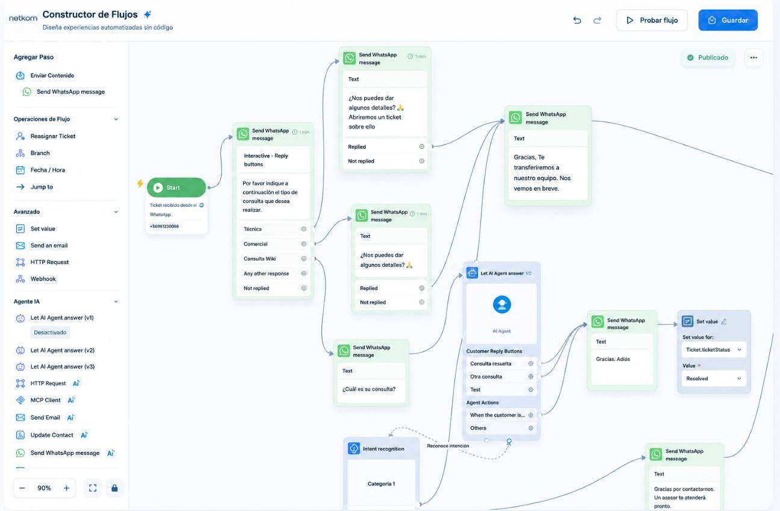The width and height of the screenshot is (780, 511).
Task: Click the 90% zoom level value
Action: [x=44, y=488]
